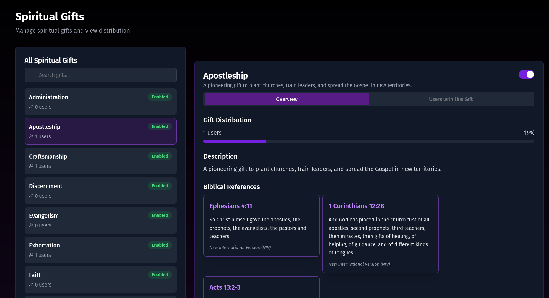This screenshot has width=549, height=298.
Task: Click the users icon under Administration
Action: pyautogui.click(x=31, y=107)
